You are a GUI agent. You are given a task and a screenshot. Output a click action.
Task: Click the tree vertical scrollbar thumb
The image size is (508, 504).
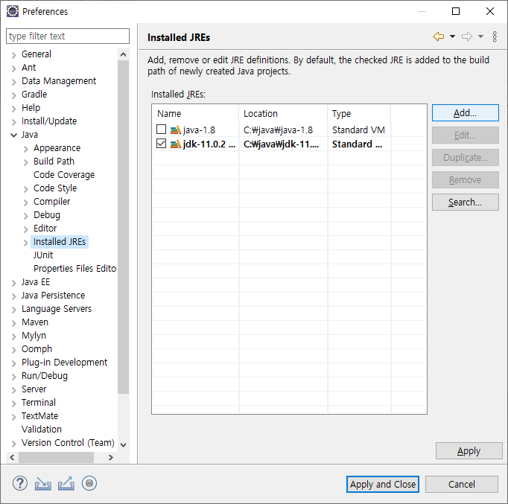point(123,227)
